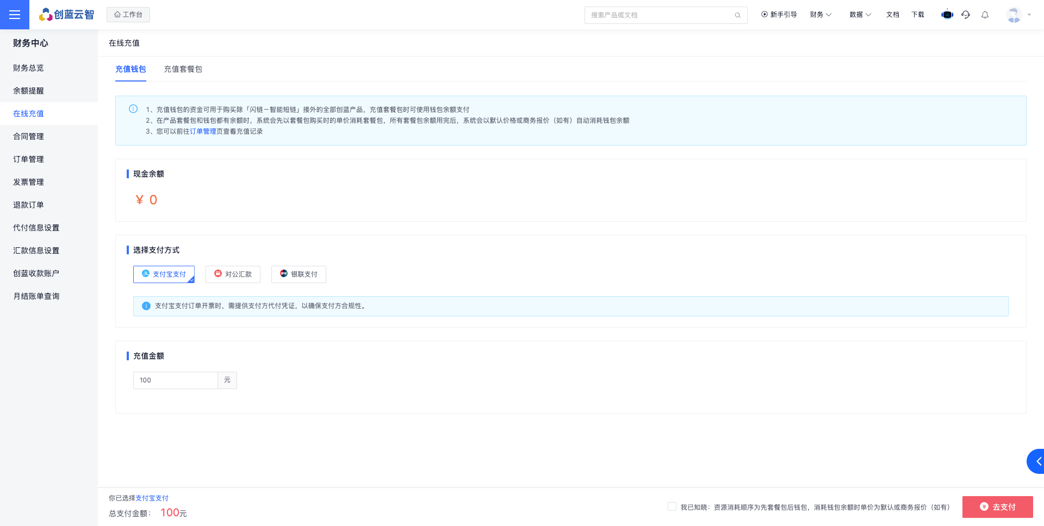The height and width of the screenshot is (526, 1044).
Task: Click the search magnifier icon
Action: [737, 15]
